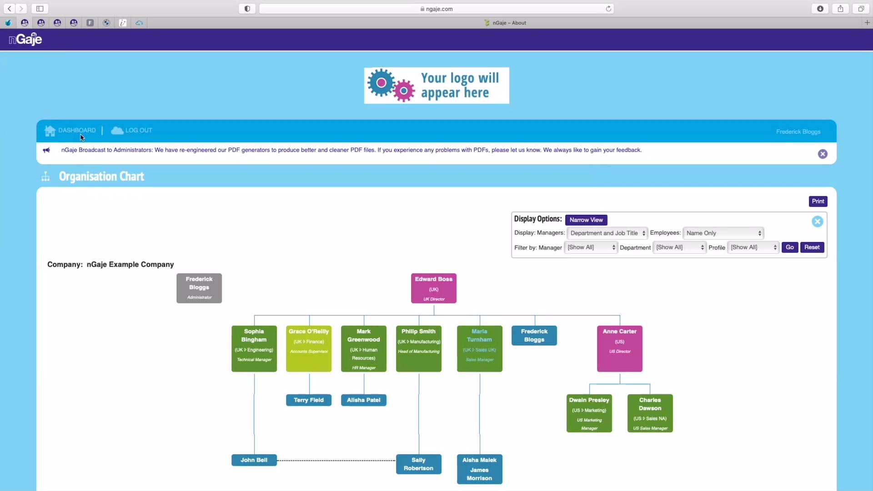
Task: Open the Manager filter dropdown
Action: [591, 247]
